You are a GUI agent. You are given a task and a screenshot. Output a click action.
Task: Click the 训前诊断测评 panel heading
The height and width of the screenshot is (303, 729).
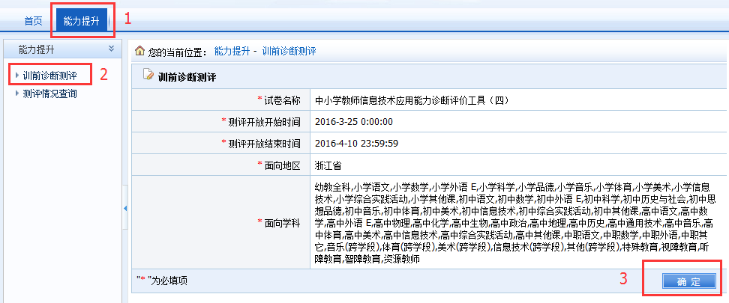(x=187, y=76)
